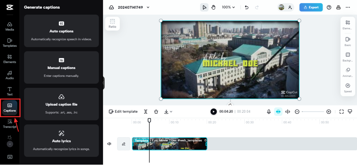Viewport: 357px width, 166px height.
Task: Delete the selected clip
Action: click(x=156, y=112)
